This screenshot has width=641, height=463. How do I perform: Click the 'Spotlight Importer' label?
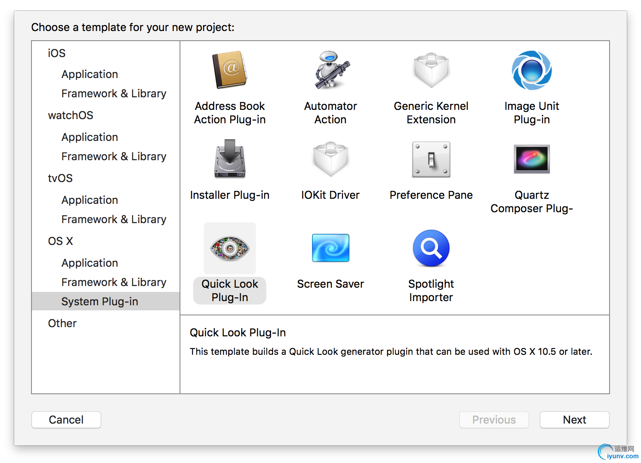(431, 291)
